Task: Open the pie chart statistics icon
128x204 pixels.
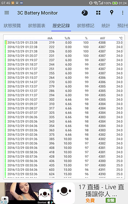Action: (x=85, y=13)
